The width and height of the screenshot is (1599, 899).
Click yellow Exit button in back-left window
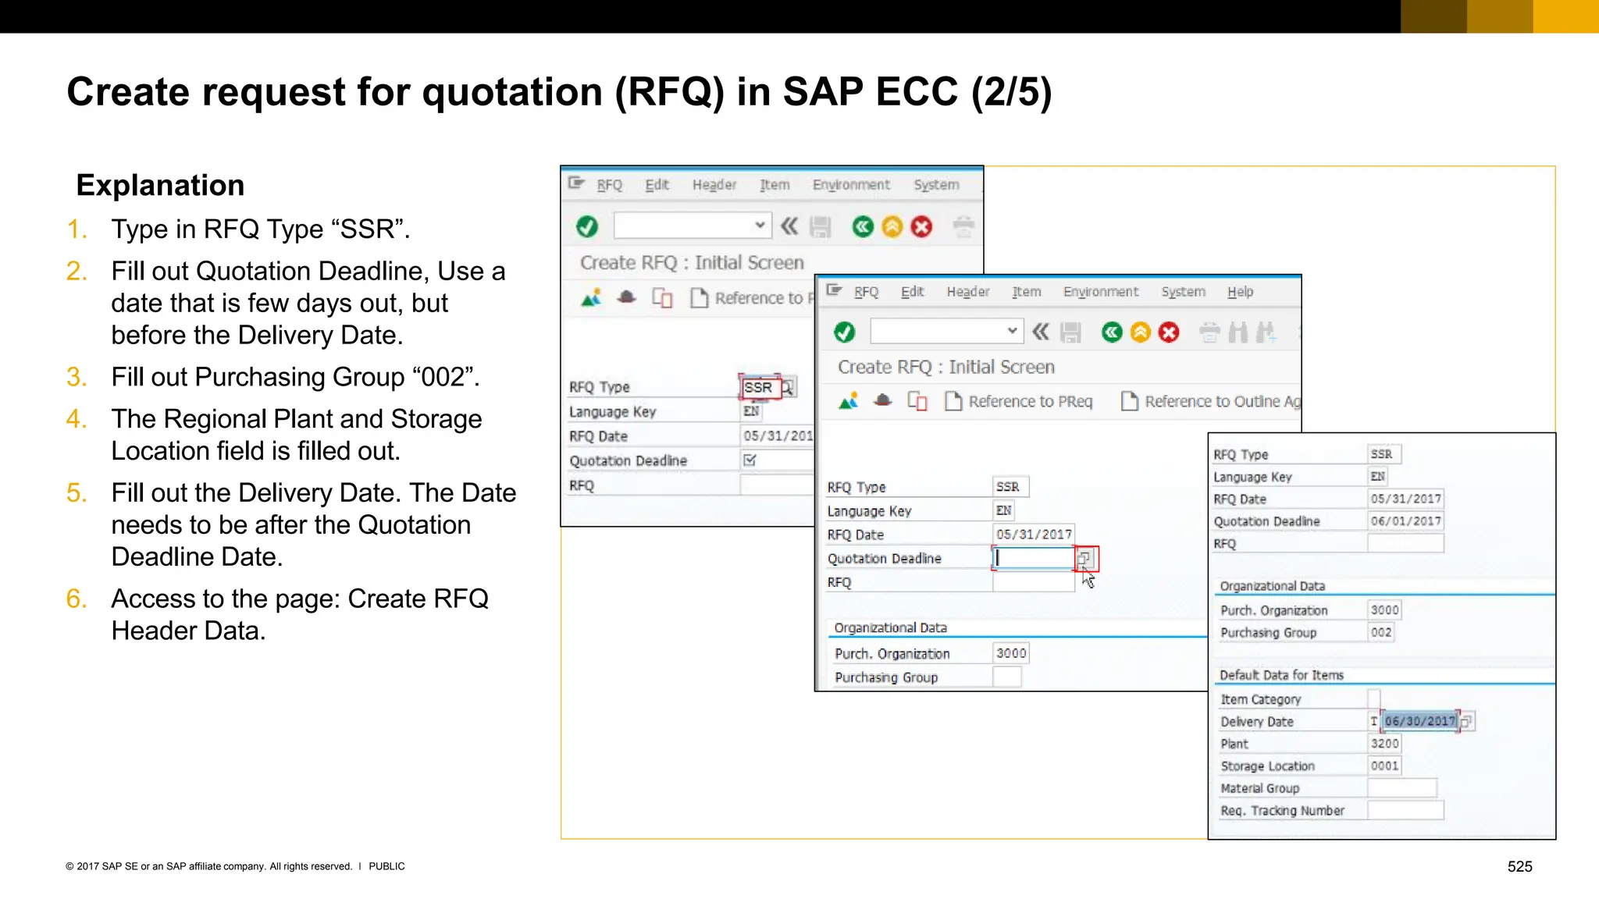tap(892, 227)
